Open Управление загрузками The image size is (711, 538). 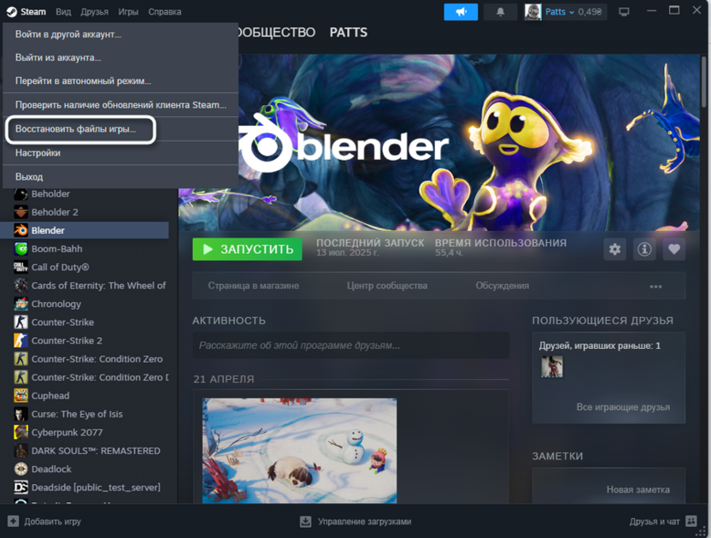click(356, 521)
